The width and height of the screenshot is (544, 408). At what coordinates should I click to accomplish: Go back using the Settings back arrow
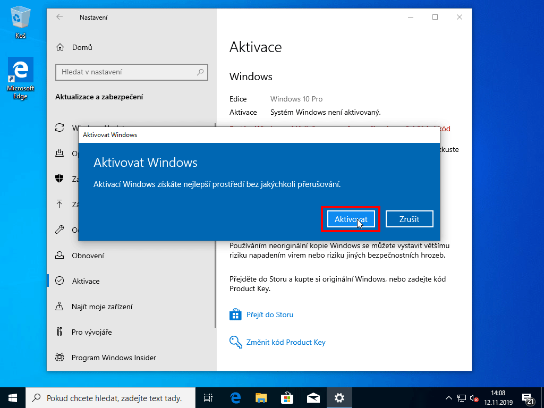pos(59,17)
